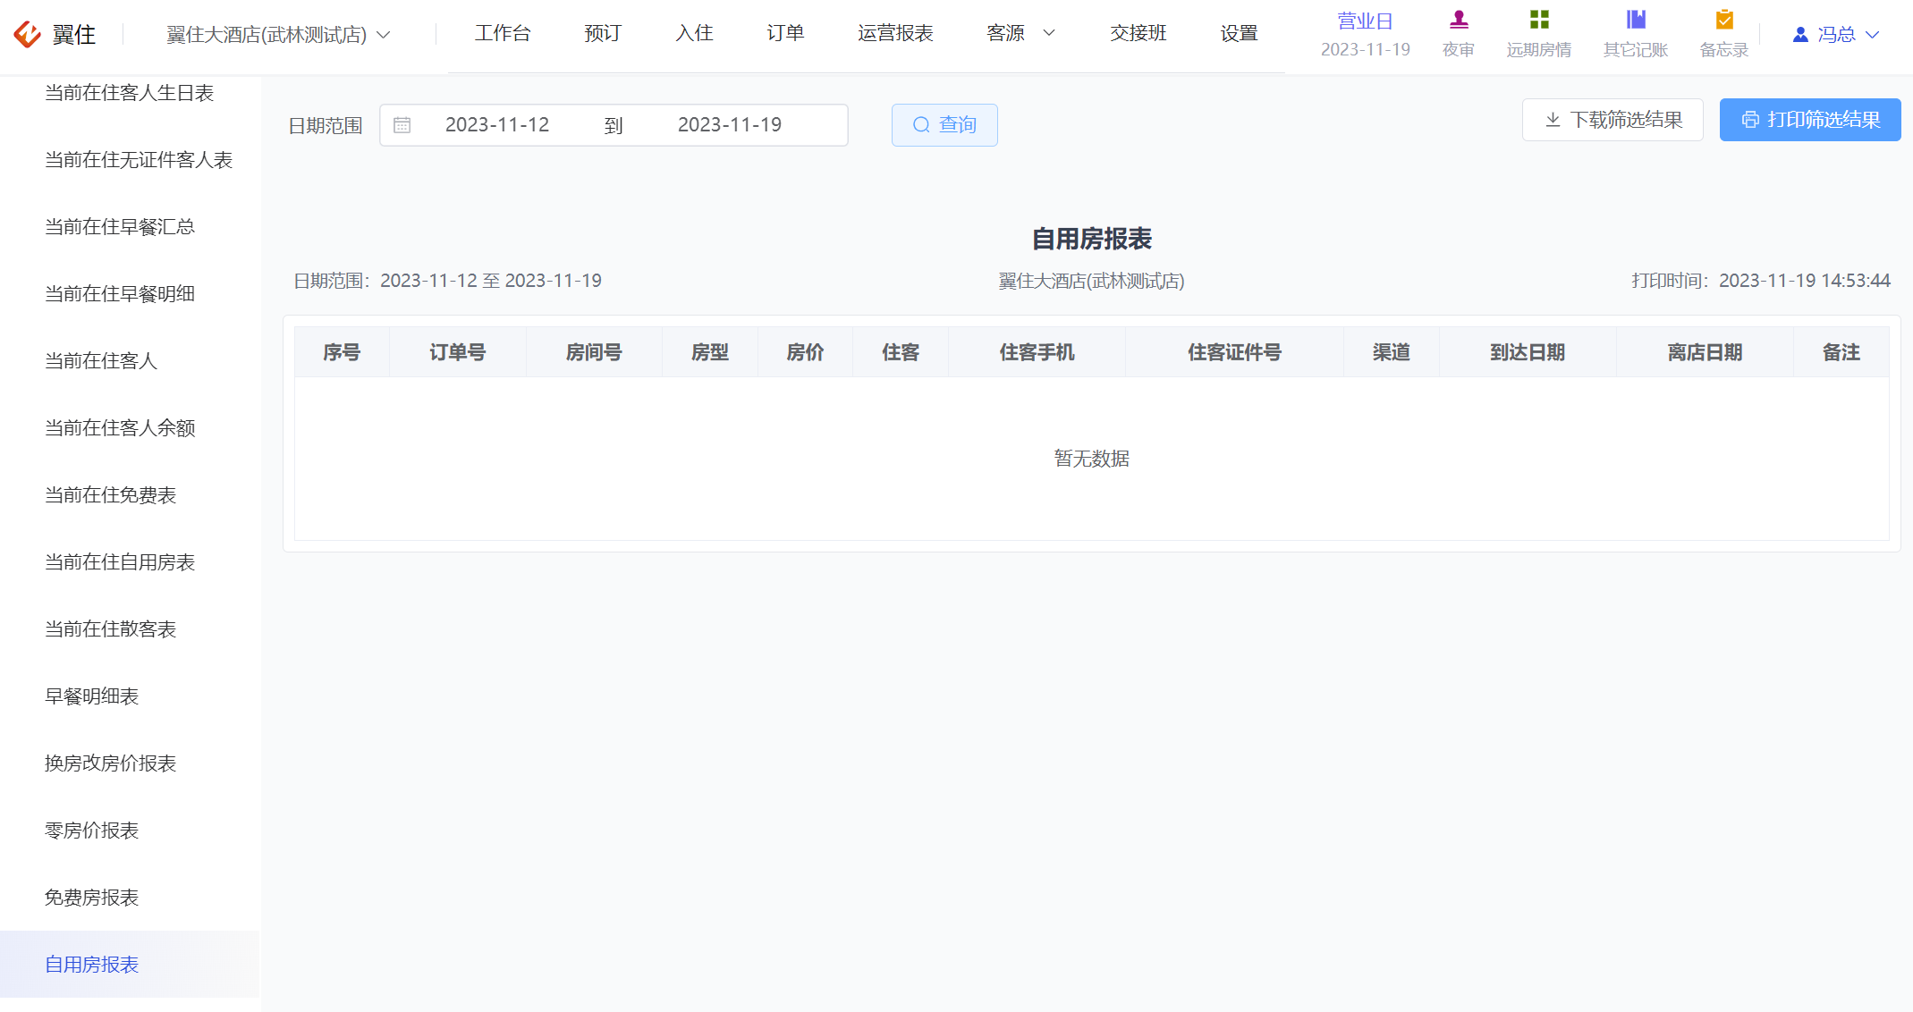
Task: Click the 离店日期 column header
Action: point(1705,352)
